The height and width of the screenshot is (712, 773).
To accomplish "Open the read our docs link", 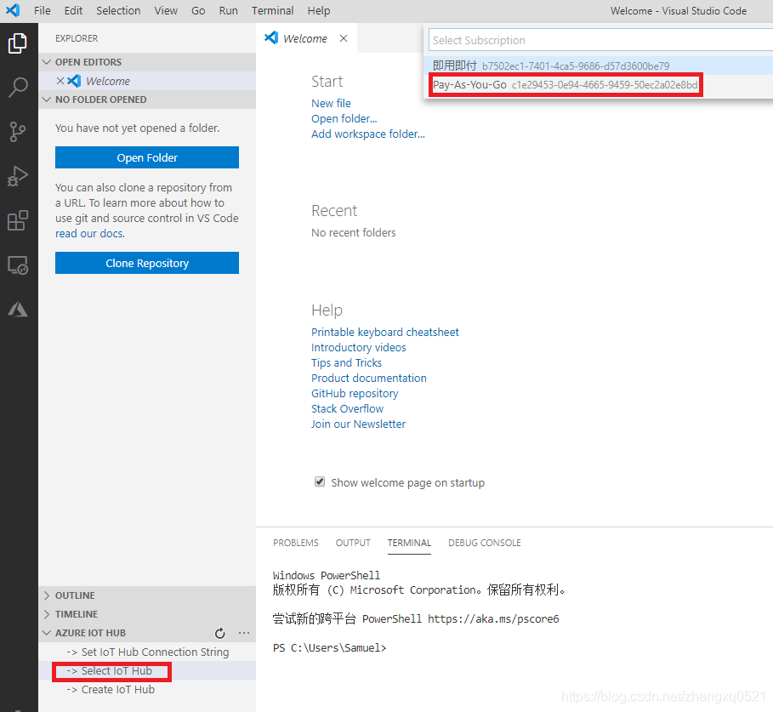I will click(90, 234).
